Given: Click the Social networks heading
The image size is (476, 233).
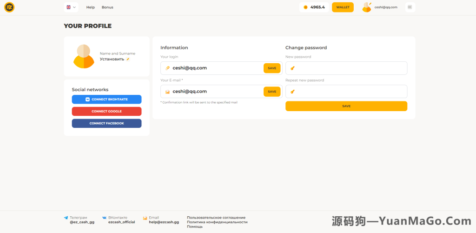Looking at the screenshot, I should point(90,90).
